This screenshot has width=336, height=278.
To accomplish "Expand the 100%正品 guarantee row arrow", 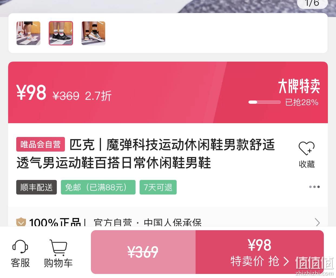I will click(318, 222).
